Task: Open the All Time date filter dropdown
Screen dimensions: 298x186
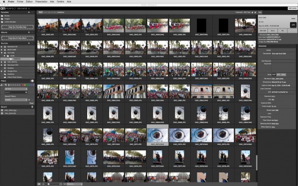Action: pos(16,89)
